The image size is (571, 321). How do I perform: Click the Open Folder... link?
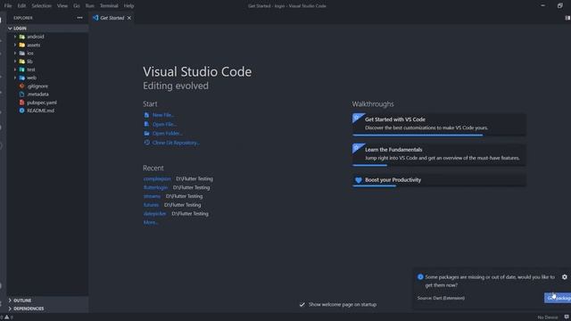pos(168,134)
